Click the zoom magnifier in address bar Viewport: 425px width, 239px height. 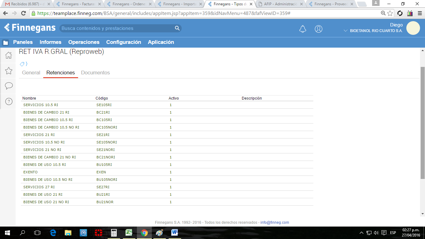[x=383, y=13]
